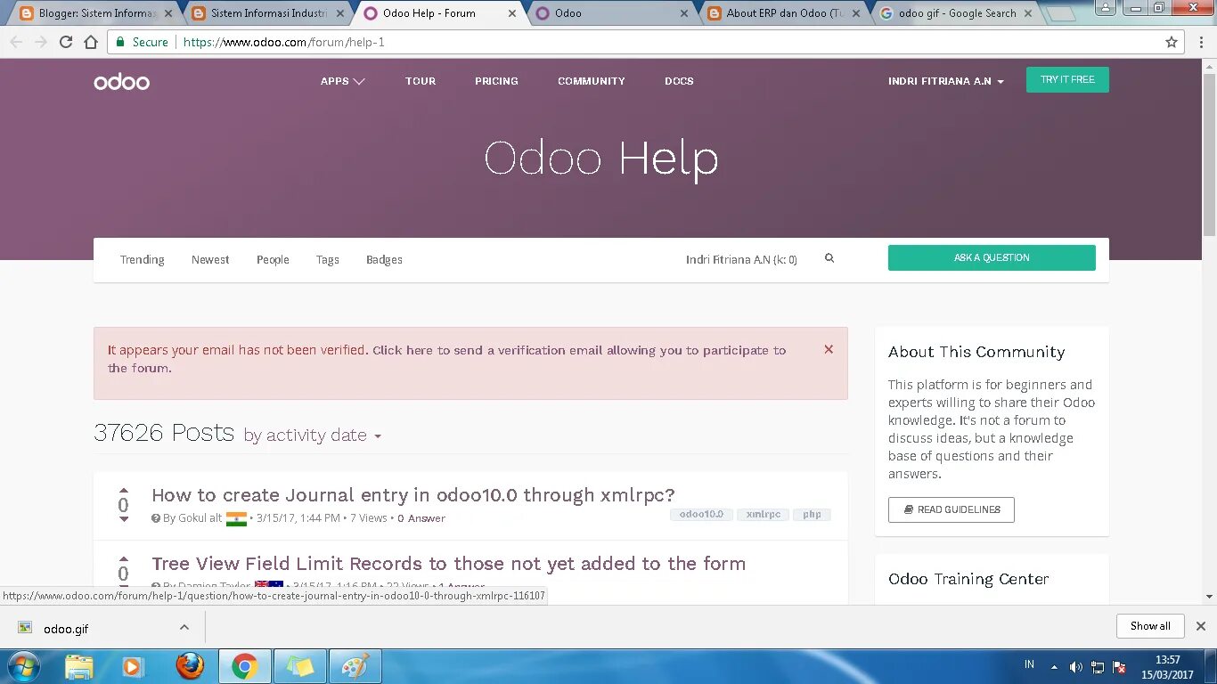
Task: Click browser forward arrow
Action: point(41,42)
